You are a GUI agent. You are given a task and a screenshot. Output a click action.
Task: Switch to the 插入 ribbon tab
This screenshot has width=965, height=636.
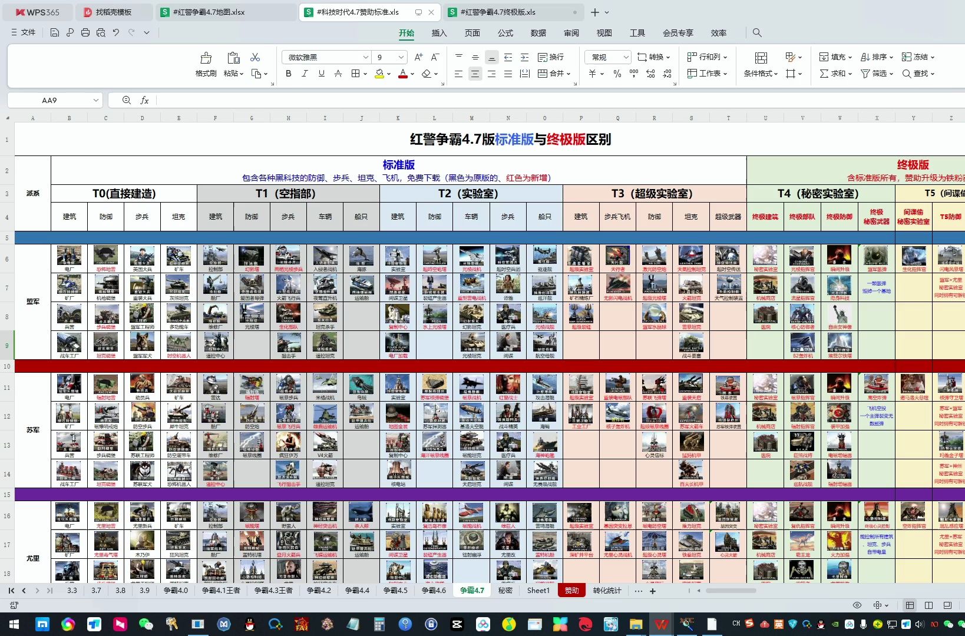point(439,33)
